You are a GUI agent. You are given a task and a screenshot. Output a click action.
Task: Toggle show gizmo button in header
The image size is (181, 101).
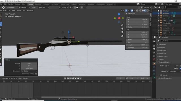[x=126, y=11]
